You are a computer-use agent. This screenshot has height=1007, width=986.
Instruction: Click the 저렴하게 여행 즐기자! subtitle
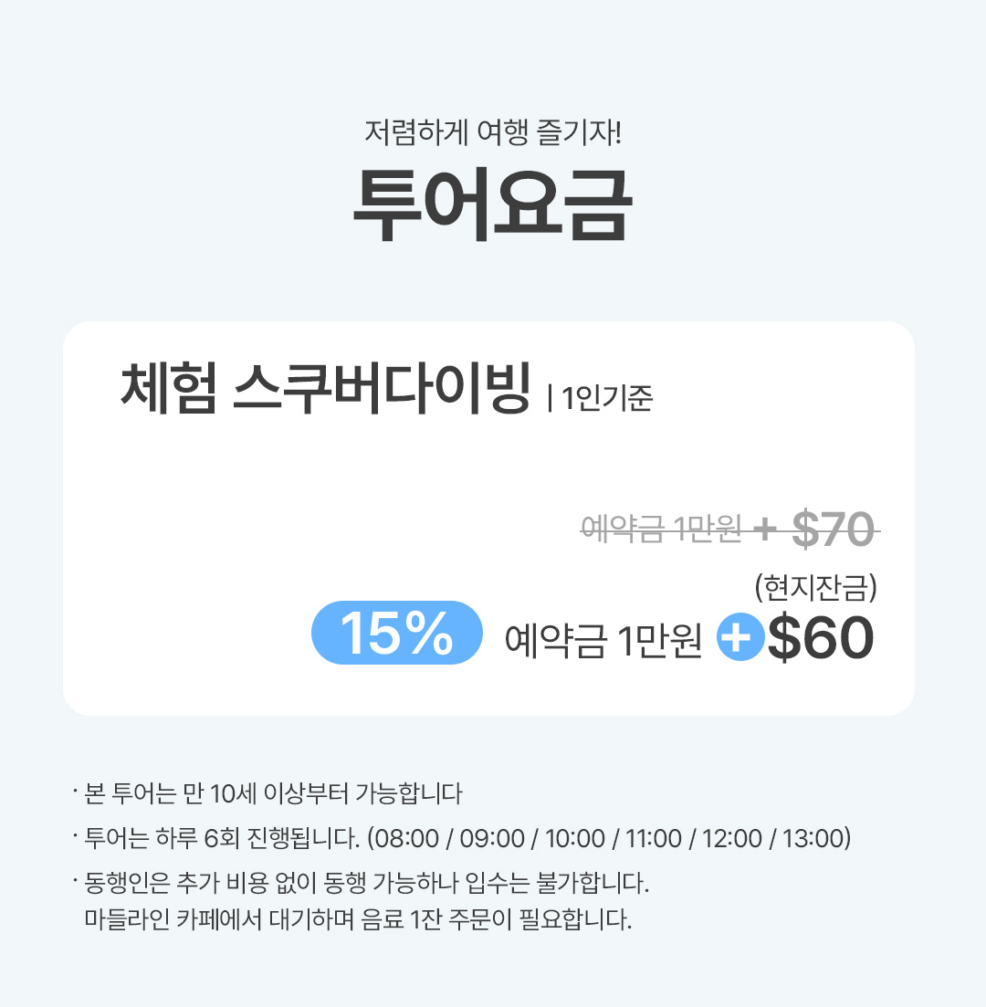pos(492,133)
